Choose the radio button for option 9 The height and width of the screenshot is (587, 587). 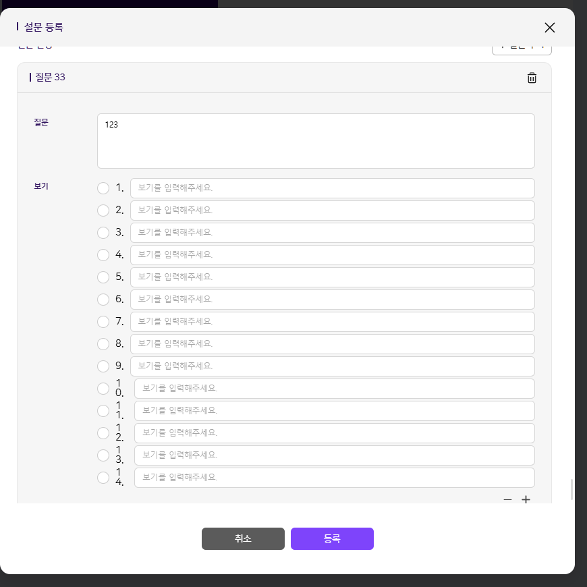coord(103,366)
